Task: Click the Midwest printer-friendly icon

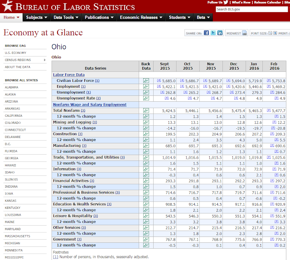Action: 245,33
